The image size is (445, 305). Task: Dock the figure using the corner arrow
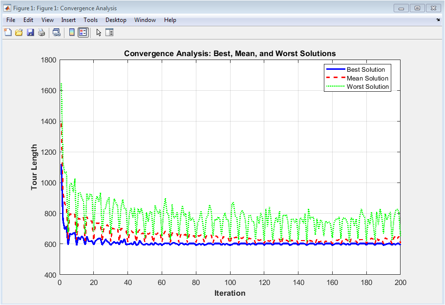pyautogui.click(x=438, y=20)
